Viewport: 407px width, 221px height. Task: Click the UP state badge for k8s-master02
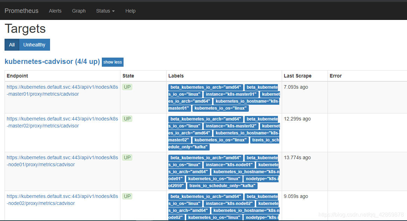point(127,119)
